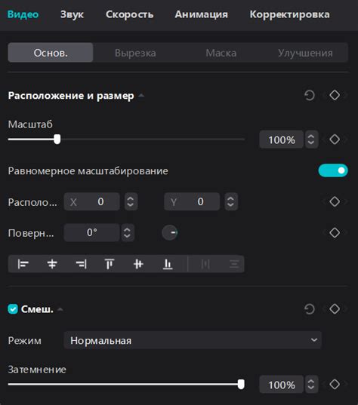Add keyframe for position X Y
This screenshot has width=358, height=405.
click(x=335, y=201)
